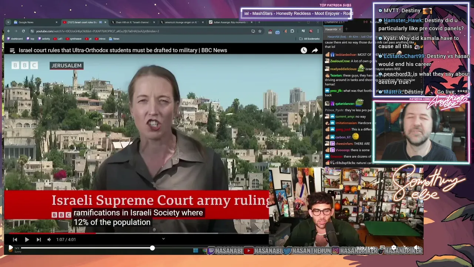Switch to the Evan Hill on X tab

133,22
